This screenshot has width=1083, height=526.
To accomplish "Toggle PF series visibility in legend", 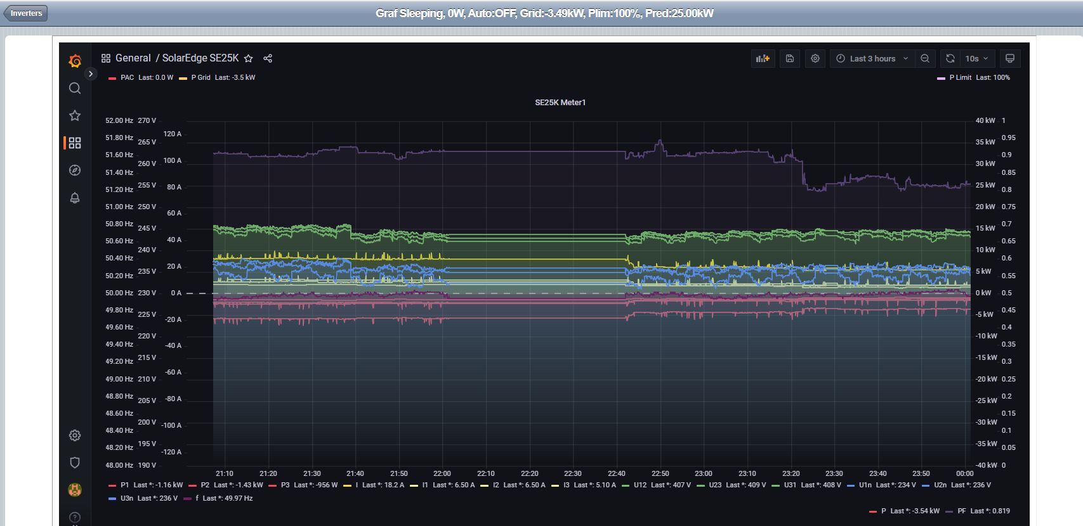I will 961,511.
